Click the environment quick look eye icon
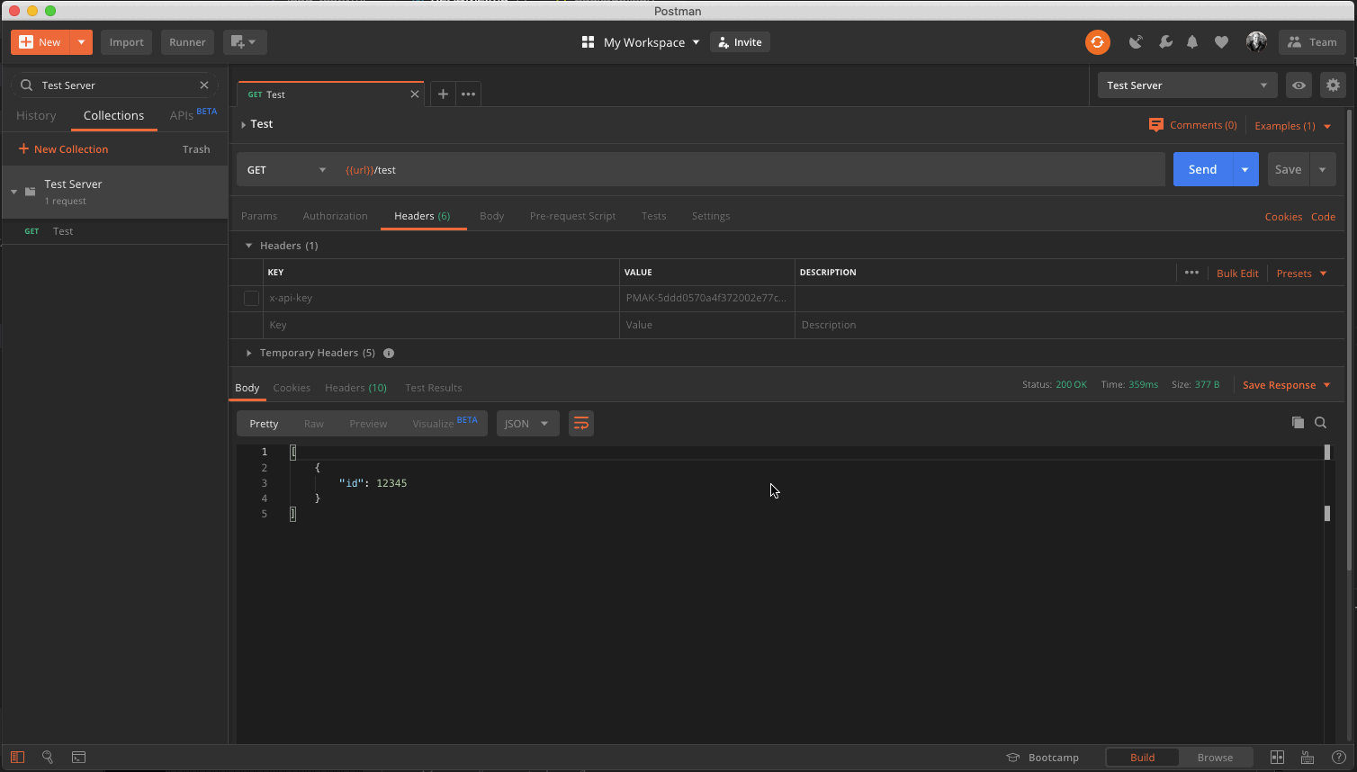The width and height of the screenshot is (1357, 772). [x=1299, y=85]
